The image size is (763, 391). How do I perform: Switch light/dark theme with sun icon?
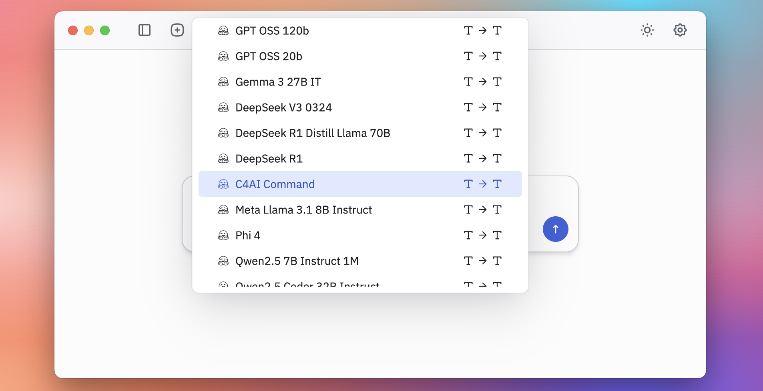pyautogui.click(x=647, y=30)
